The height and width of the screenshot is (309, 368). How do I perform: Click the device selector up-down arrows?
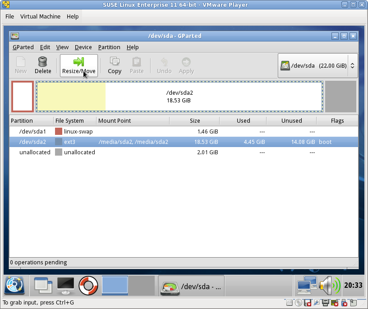click(353, 65)
